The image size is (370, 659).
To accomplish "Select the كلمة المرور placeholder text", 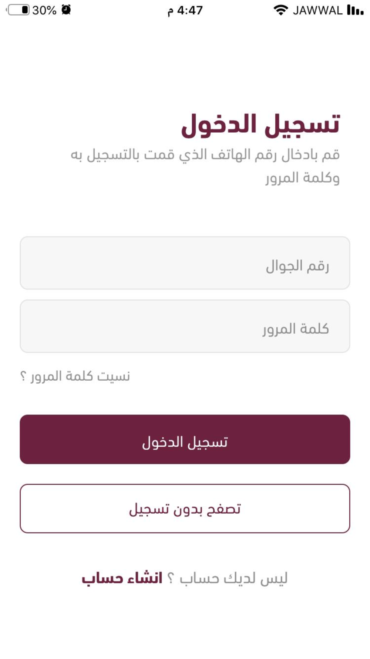I will 296,329.
